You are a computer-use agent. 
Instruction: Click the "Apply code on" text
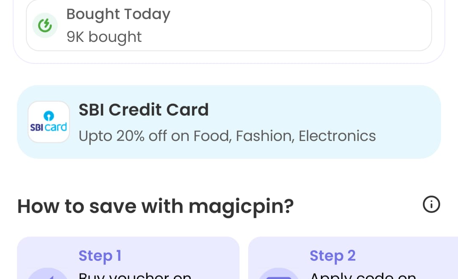point(363,275)
